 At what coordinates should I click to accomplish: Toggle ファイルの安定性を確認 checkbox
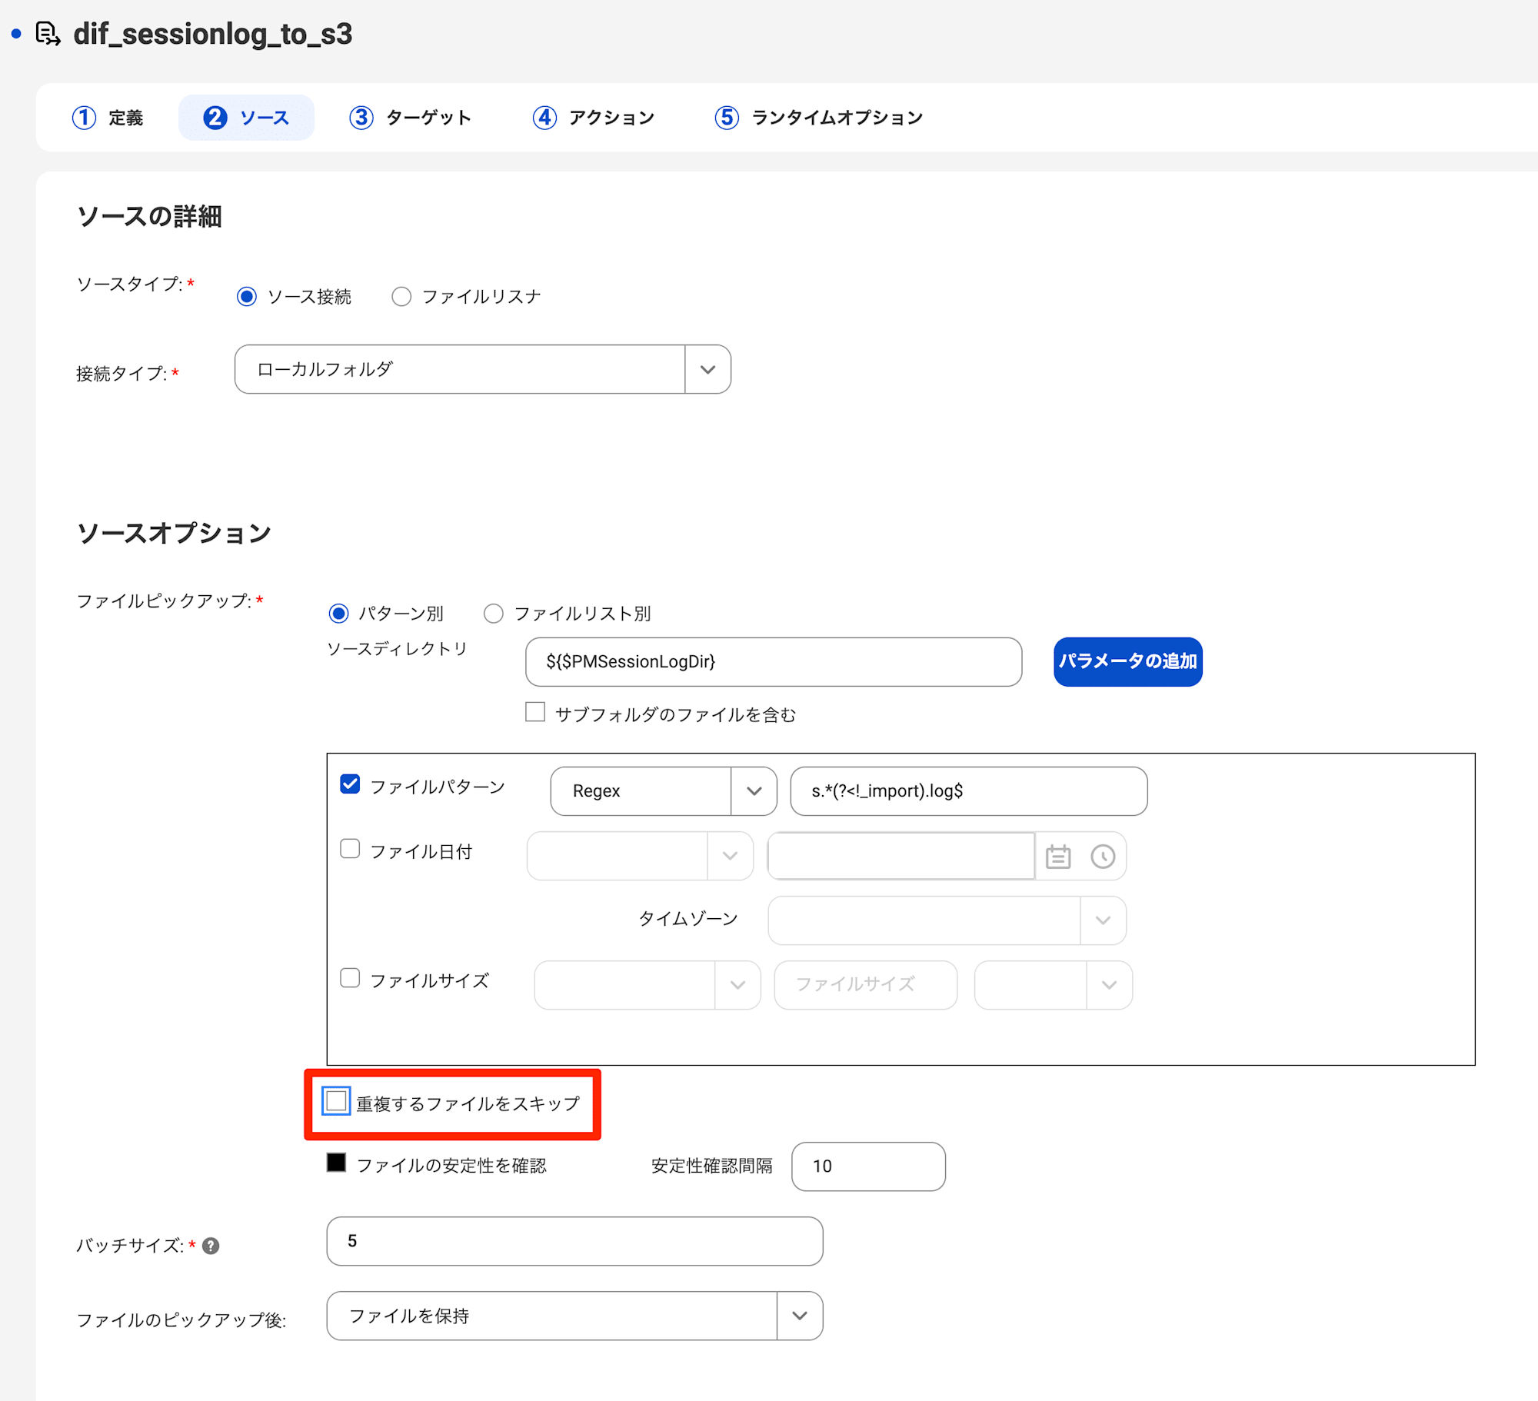336,1163
